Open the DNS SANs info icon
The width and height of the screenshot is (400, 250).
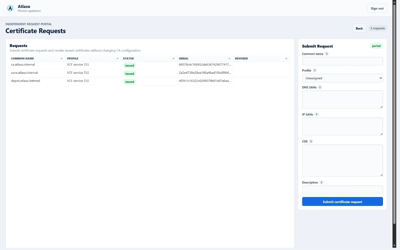(x=320, y=87)
